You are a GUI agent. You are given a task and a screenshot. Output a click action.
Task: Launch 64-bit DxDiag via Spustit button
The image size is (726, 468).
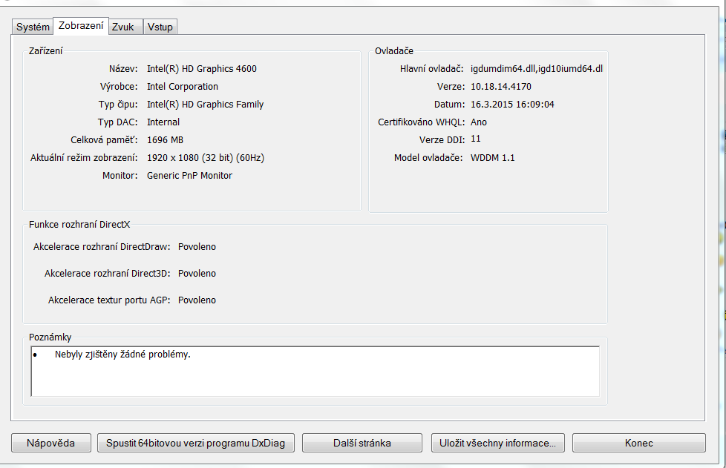[x=196, y=443]
